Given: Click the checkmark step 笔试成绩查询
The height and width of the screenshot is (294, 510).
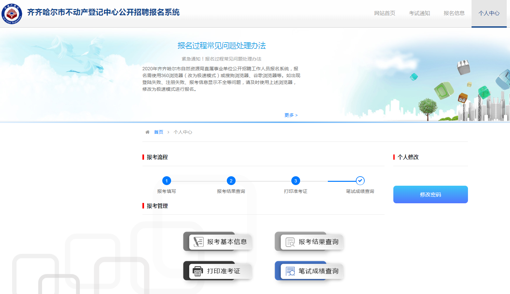Looking at the screenshot, I should tap(360, 180).
